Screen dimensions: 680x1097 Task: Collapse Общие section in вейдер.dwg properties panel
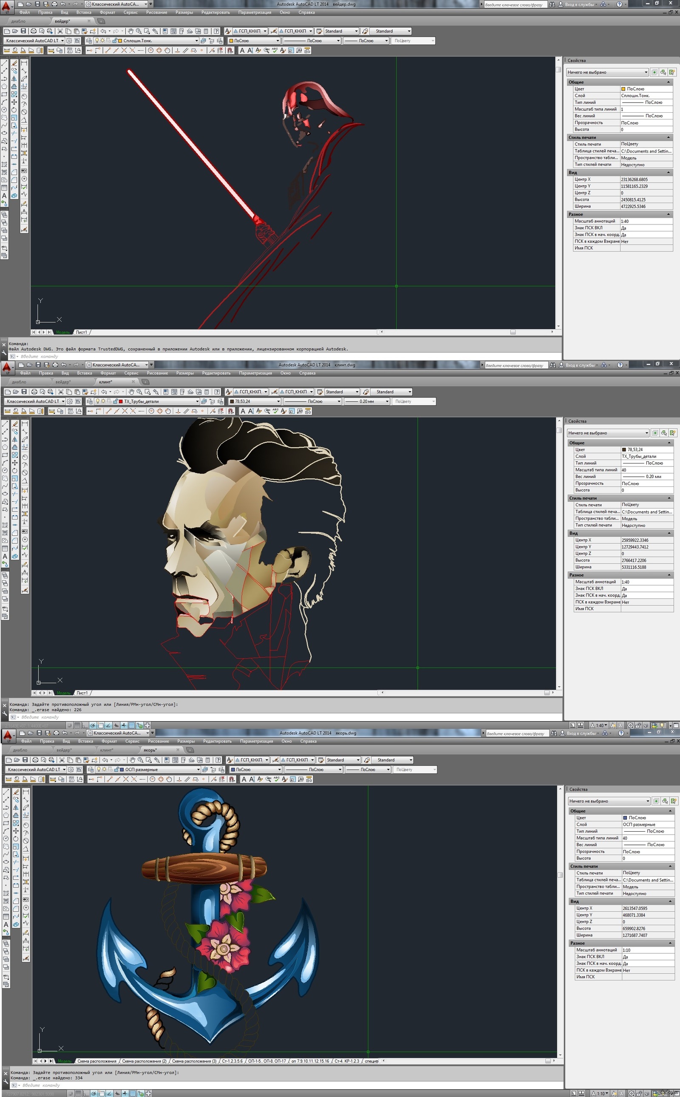pyautogui.click(x=668, y=82)
